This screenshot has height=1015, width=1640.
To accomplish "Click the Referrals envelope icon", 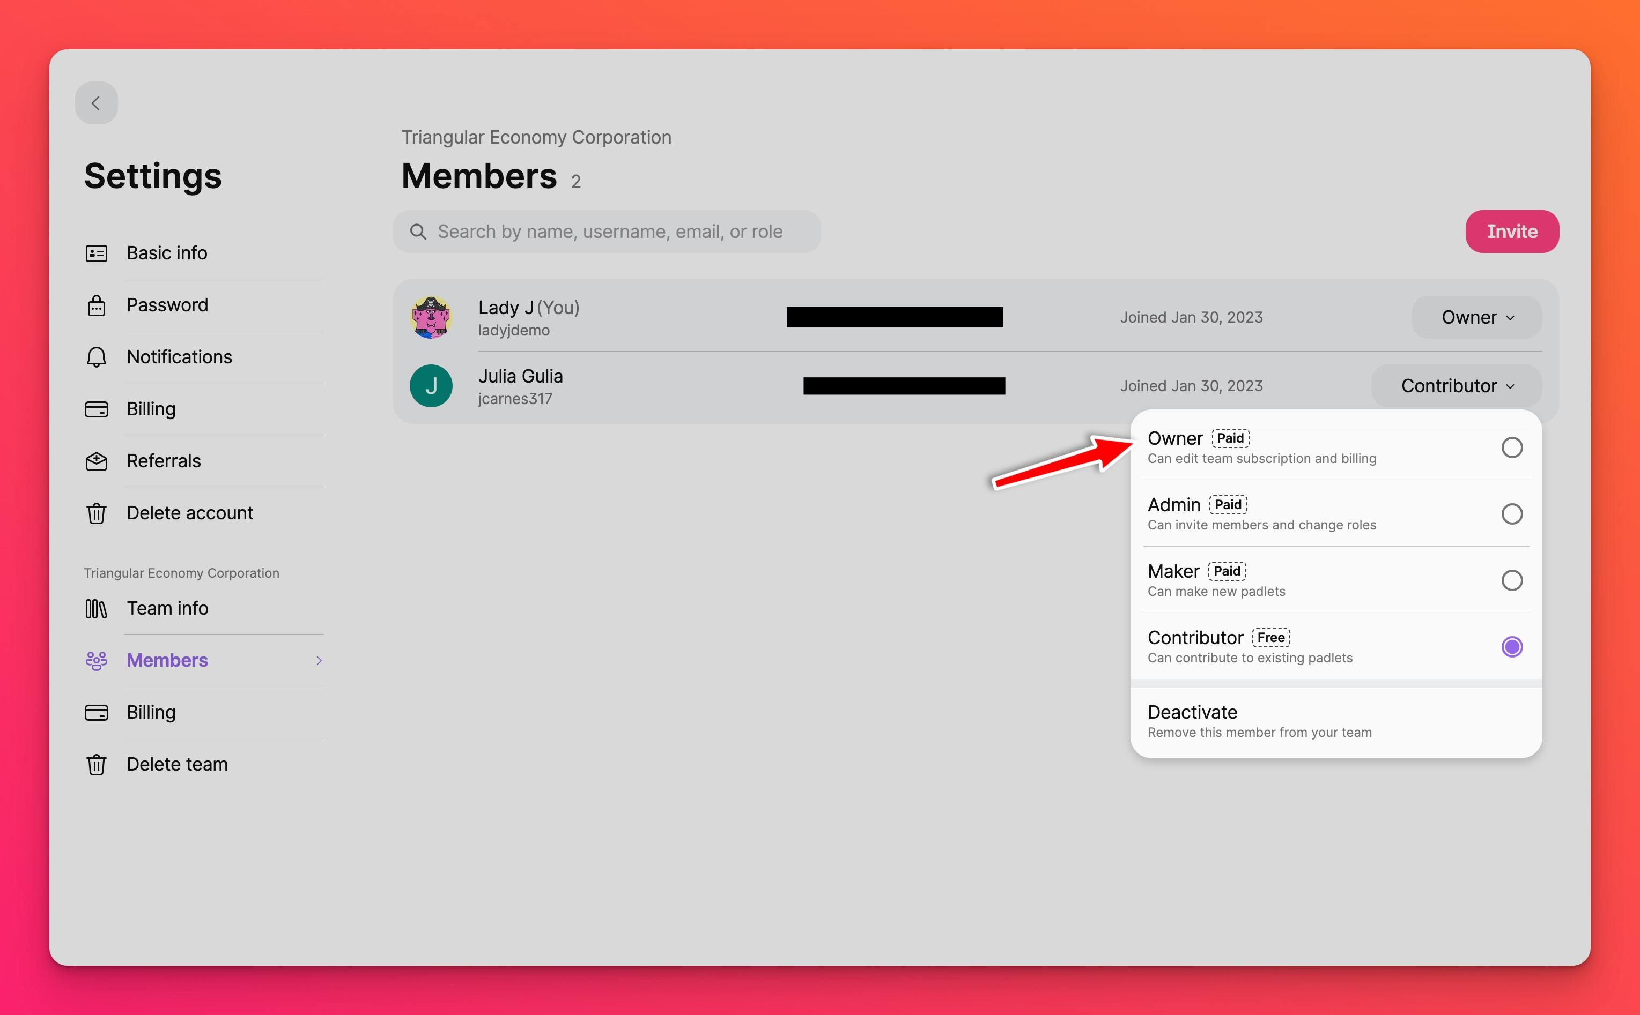I will tap(96, 461).
